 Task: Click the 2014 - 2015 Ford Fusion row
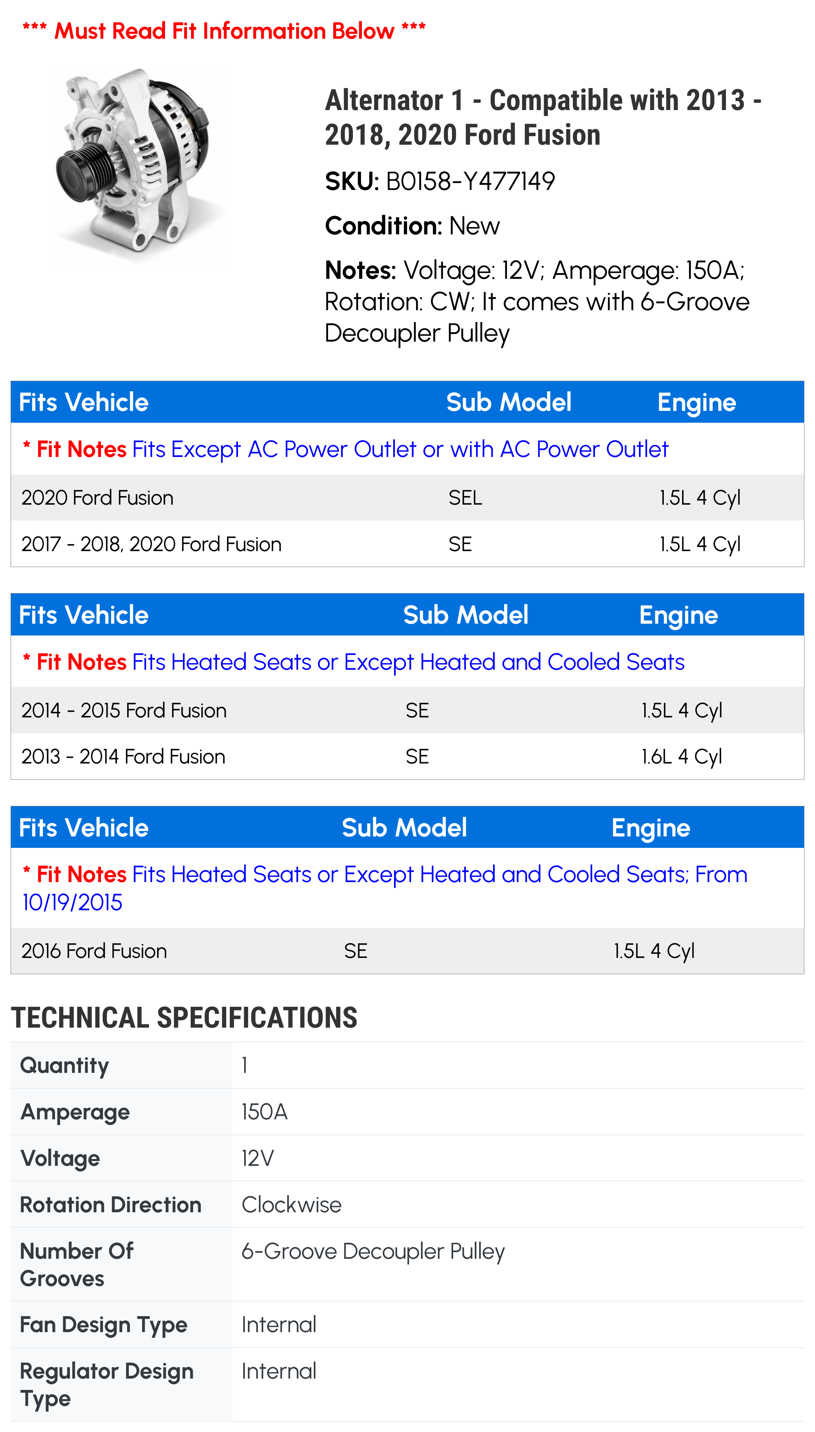[407, 710]
